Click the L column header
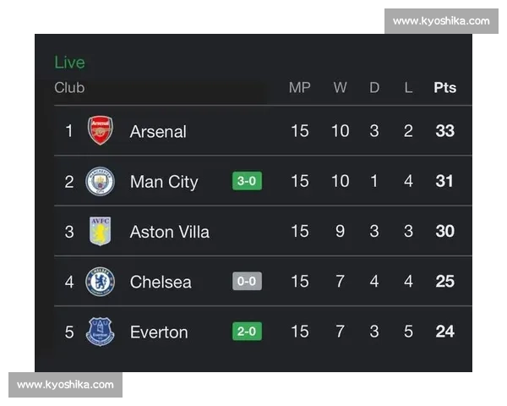507x406 pixels. click(x=408, y=88)
